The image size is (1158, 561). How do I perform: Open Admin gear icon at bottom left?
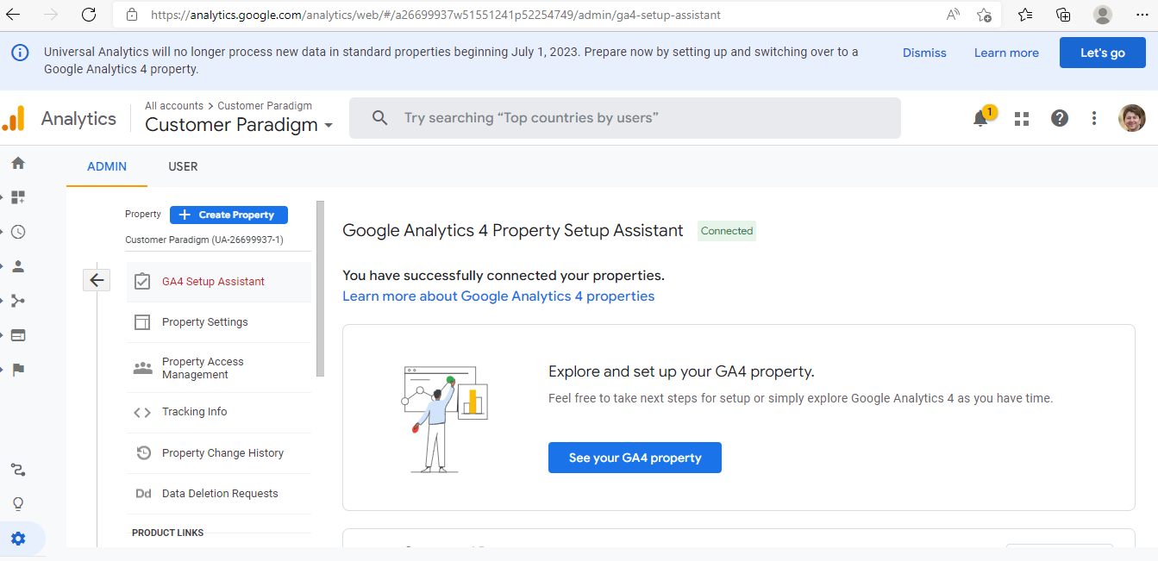pyautogui.click(x=18, y=539)
